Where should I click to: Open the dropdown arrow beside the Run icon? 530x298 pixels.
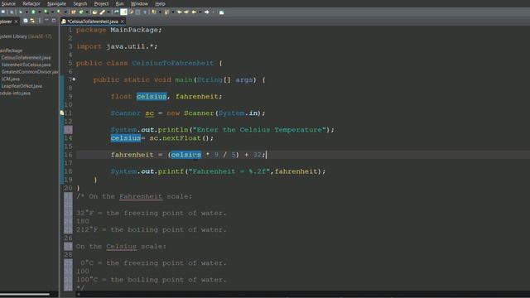click(40, 12)
